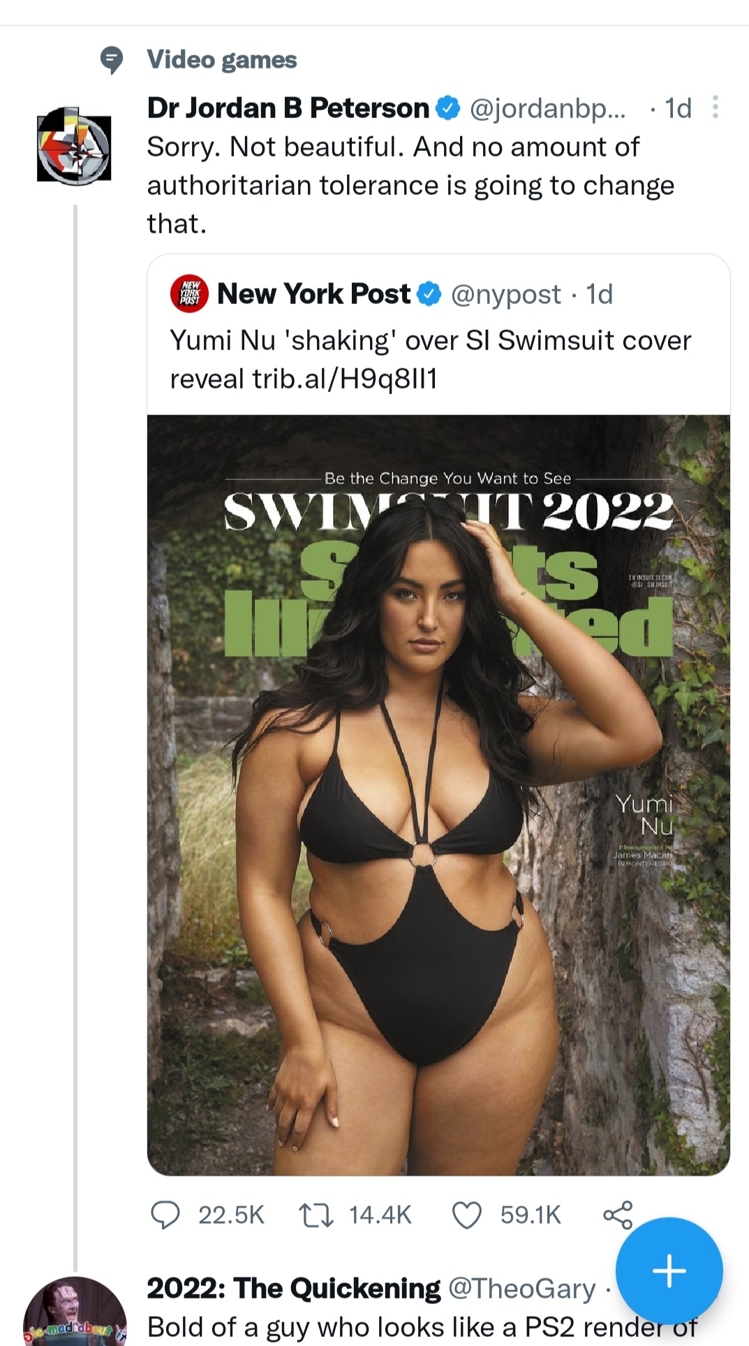
Task: Open the quoted New York Post tweet text
Action: (x=431, y=359)
